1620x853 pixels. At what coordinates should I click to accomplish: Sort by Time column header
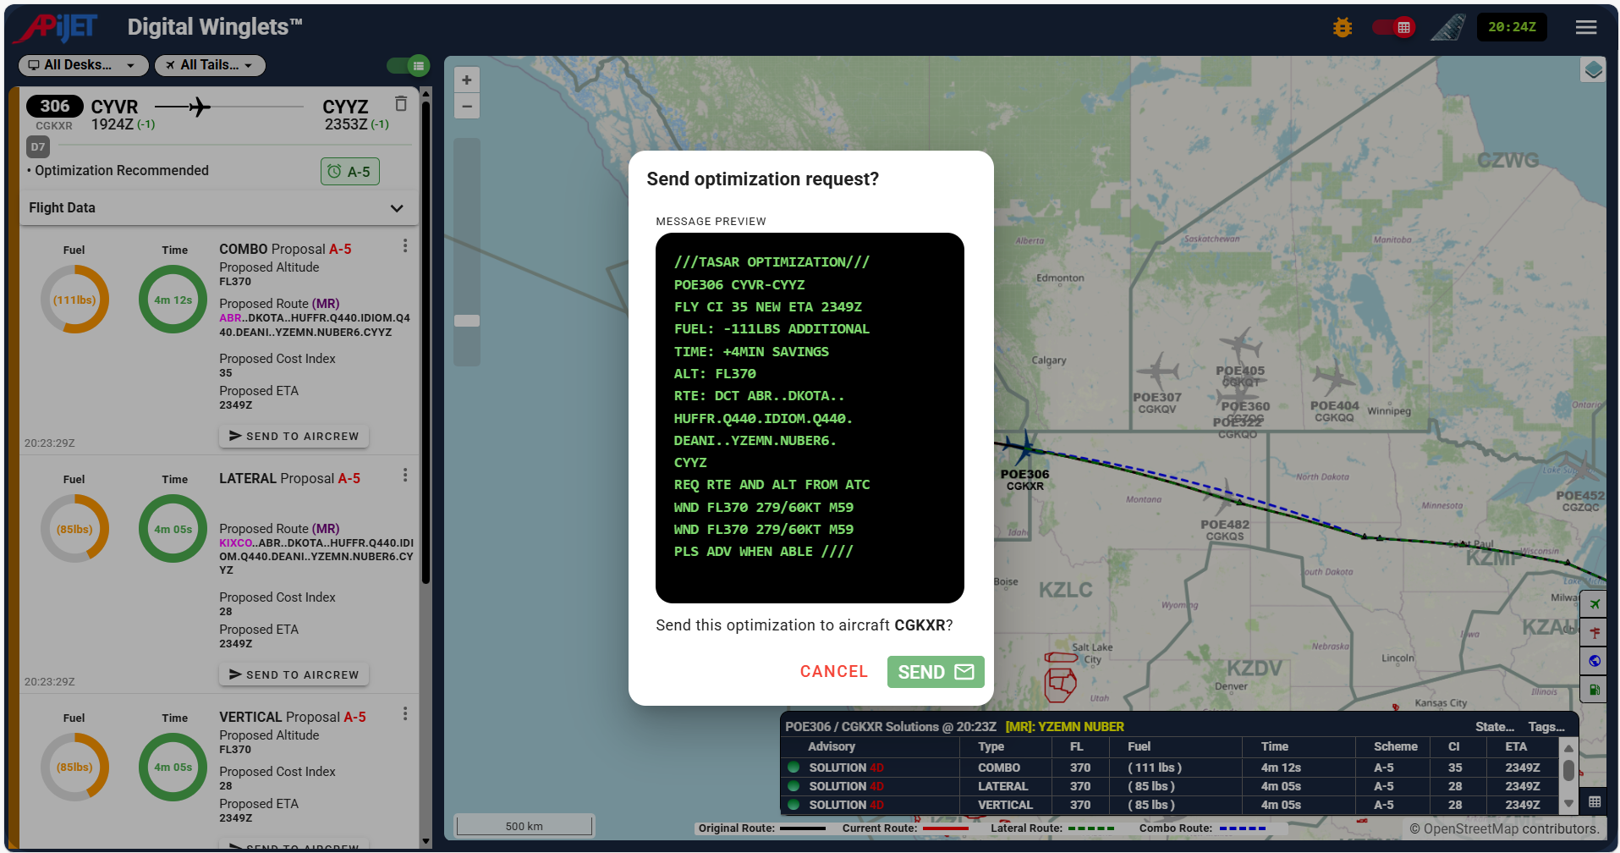point(1274,746)
